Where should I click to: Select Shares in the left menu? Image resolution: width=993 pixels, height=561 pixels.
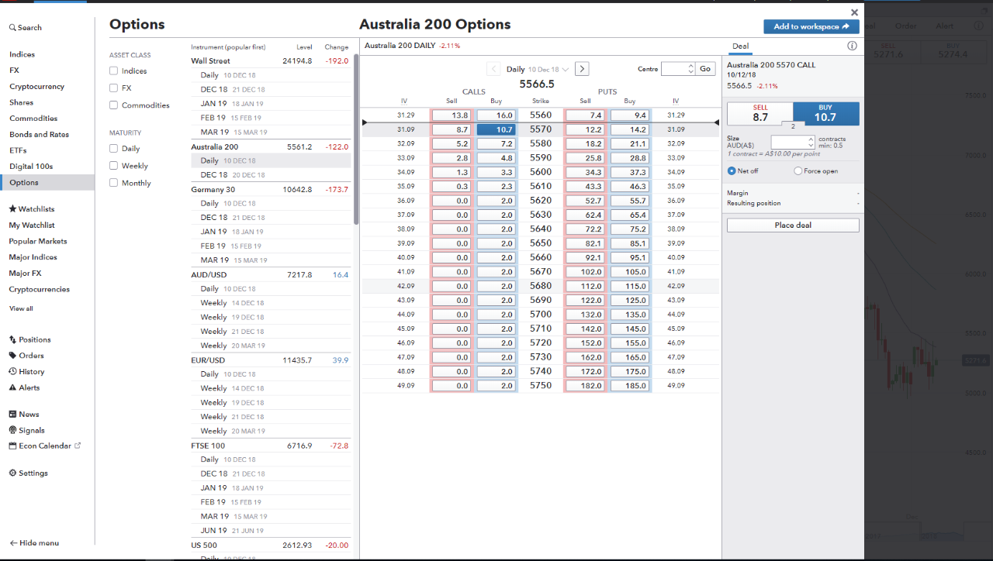click(22, 103)
